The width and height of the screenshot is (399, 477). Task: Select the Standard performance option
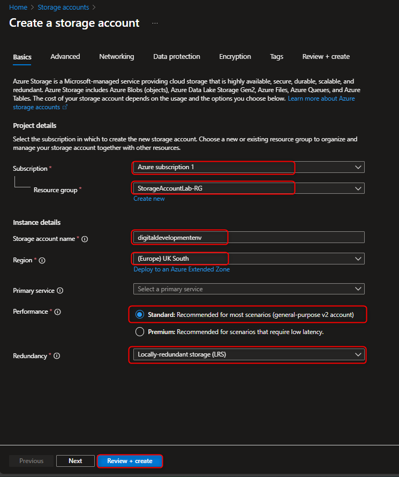click(139, 314)
